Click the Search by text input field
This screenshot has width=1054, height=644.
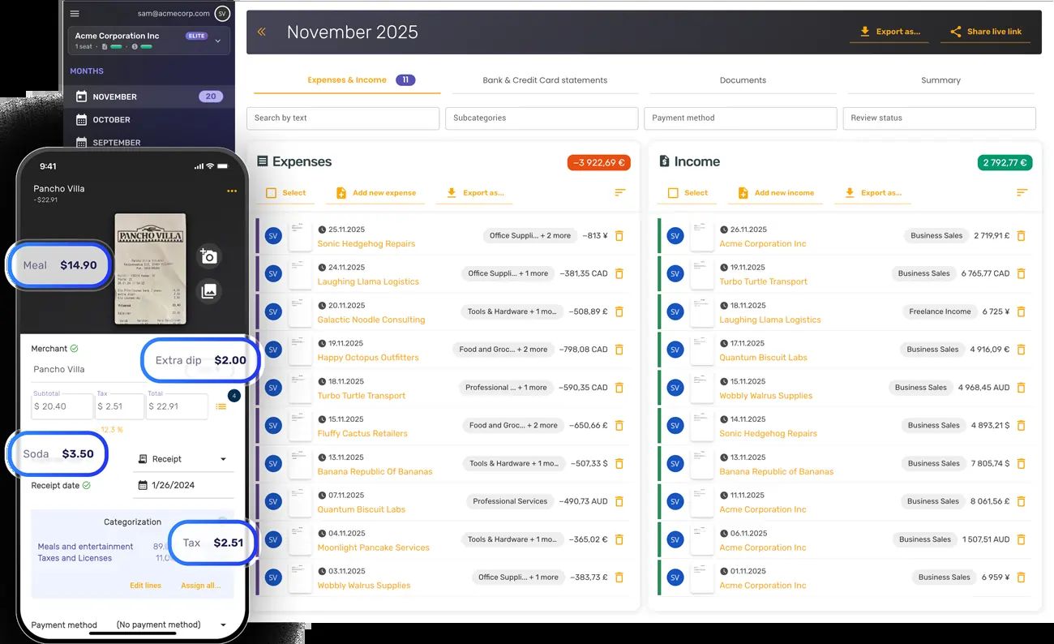point(342,118)
